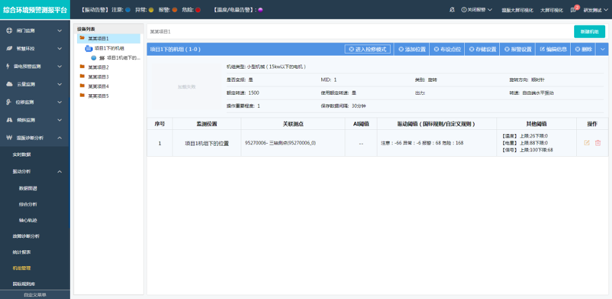Image resolution: width=612 pixels, height=299 pixels.
Task: Click the folder icon of 某某项目1
Action: [82, 38]
